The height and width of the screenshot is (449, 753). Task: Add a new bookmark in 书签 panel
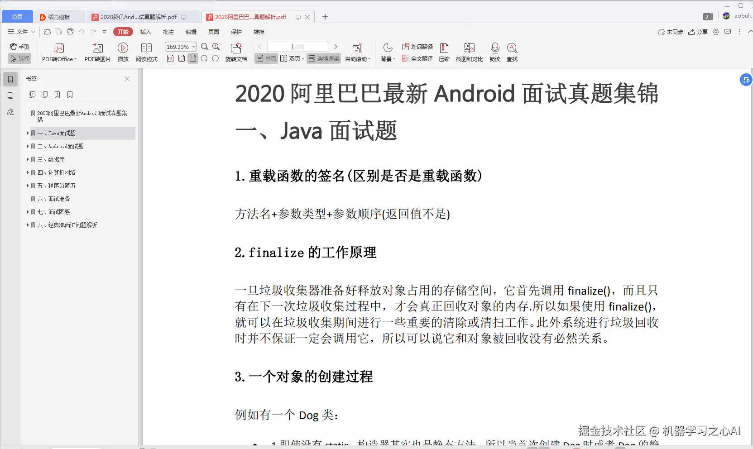pos(57,95)
